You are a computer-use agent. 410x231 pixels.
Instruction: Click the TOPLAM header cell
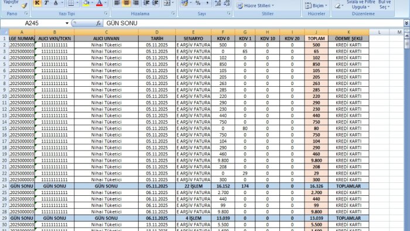click(x=316, y=39)
